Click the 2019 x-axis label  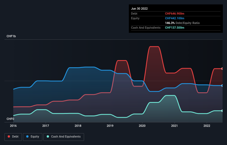click(x=110, y=126)
